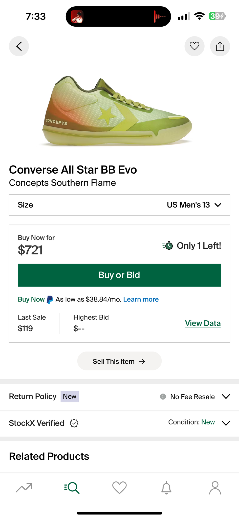Open the View Data link
The image size is (239, 519).
tap(203, 323)
